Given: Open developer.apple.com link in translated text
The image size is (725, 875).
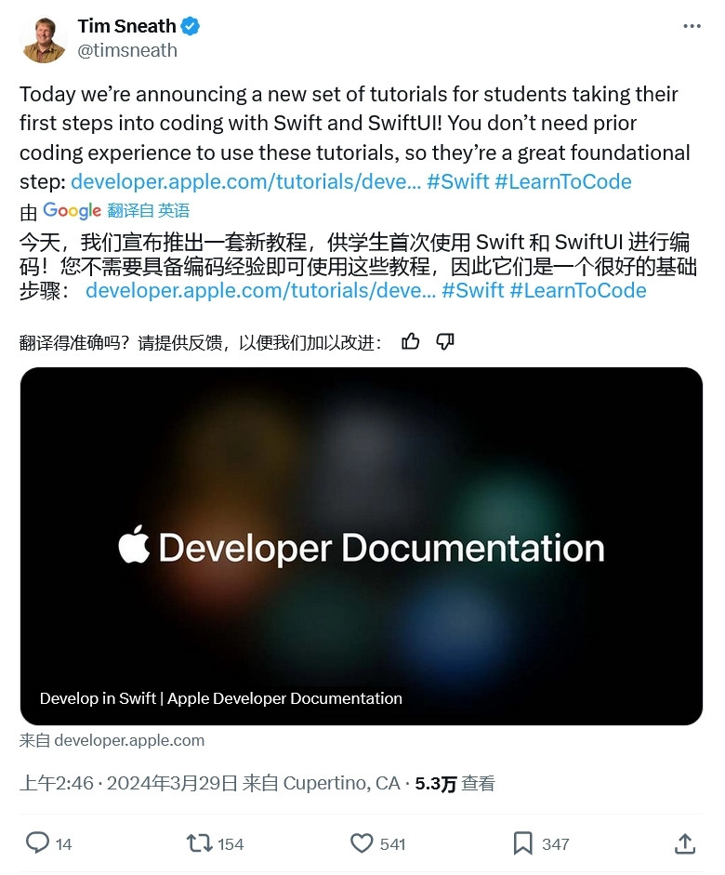Looking at the screenshot, I should tap(260, 291).
